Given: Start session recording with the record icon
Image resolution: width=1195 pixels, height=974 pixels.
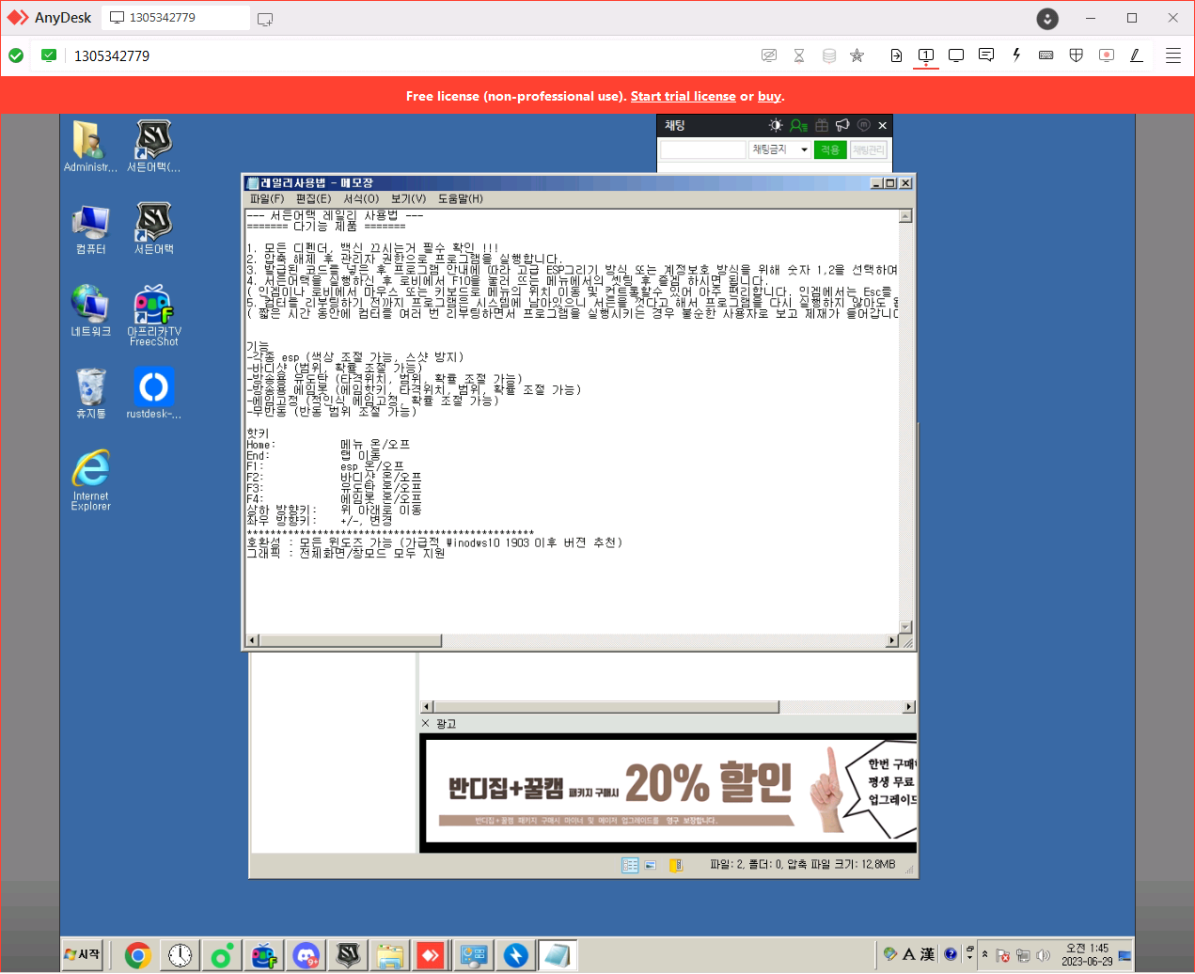Looking at the screenshot, I should point(1107,55).
